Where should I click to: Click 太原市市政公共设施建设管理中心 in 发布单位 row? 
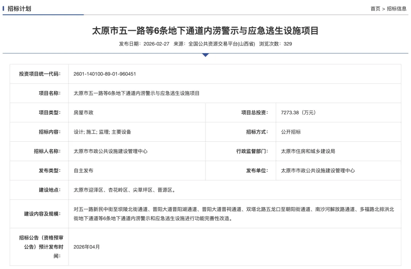click(x=318, y=171)
